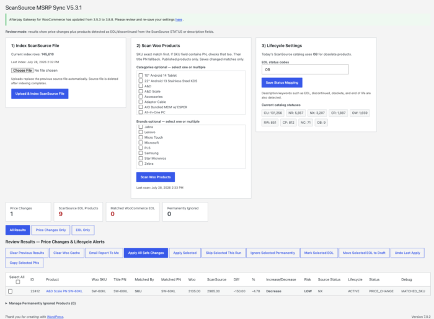434x319 pixels.
Task: Open the WordPress footer link
Action: click(55, 317)
